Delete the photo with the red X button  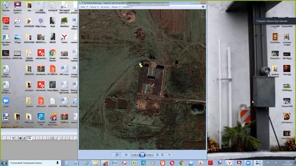169,155
